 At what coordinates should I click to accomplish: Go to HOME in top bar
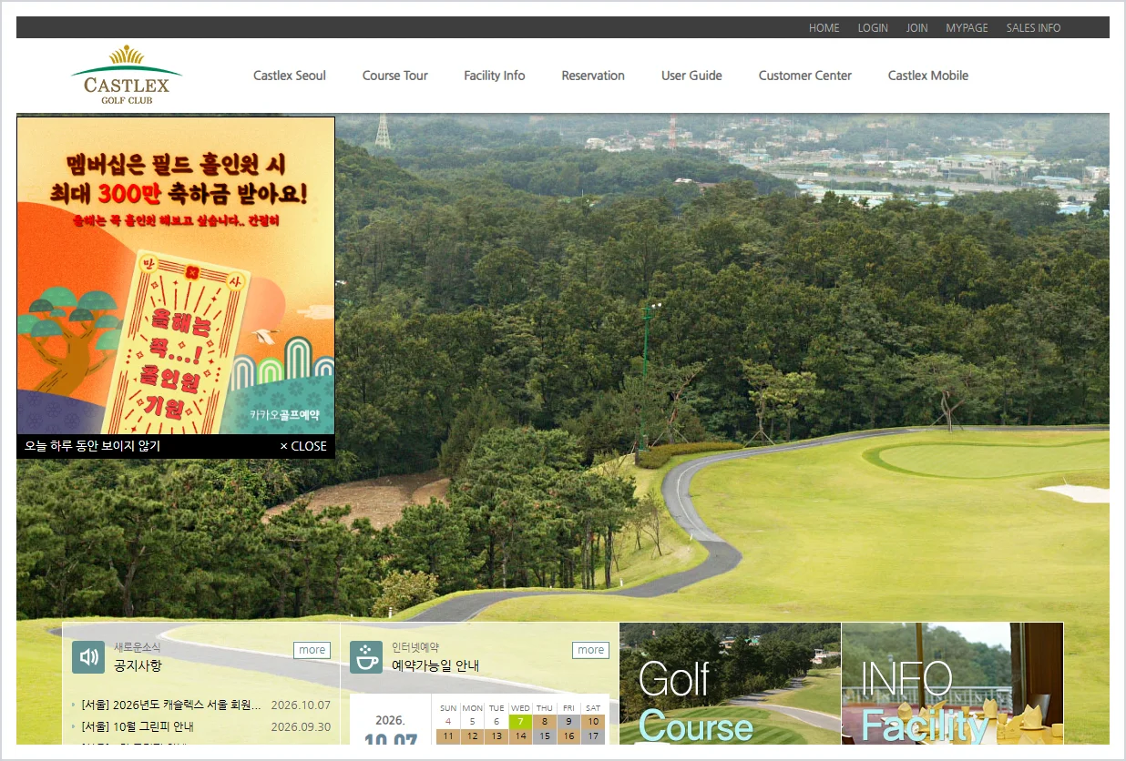click(824, 28)
